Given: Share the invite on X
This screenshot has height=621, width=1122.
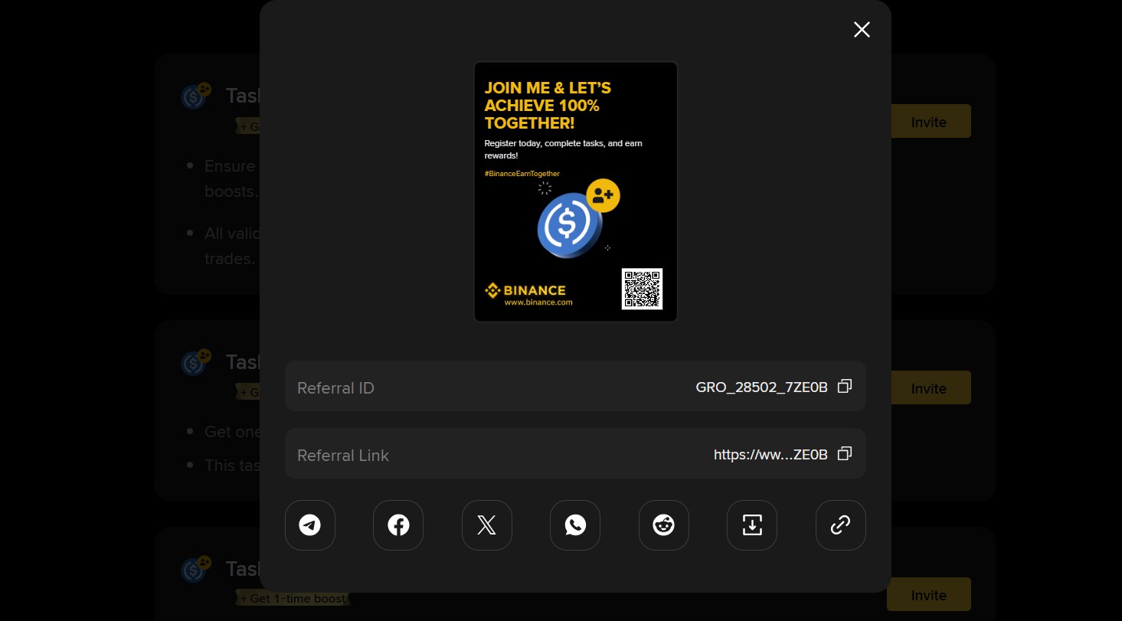Looking at the screenshot, I should click(x=486, y=525).
